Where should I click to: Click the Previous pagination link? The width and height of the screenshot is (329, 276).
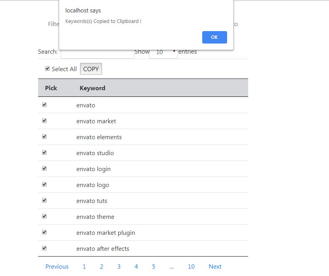click(57, 267)
